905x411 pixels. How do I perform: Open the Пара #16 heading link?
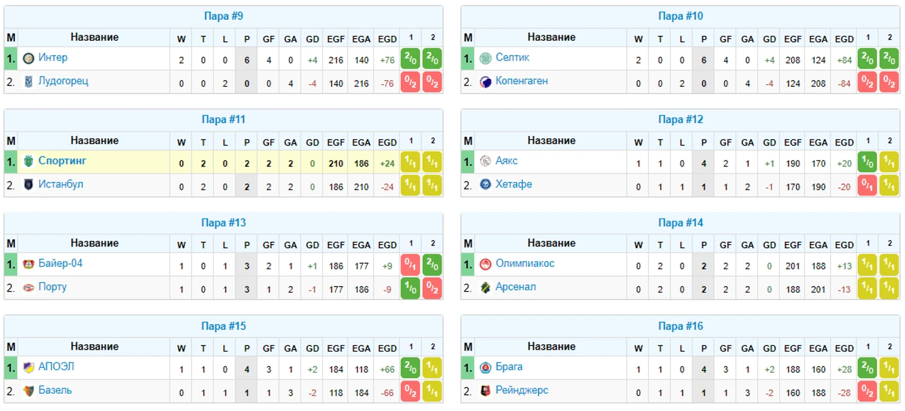tap(681, 326)
